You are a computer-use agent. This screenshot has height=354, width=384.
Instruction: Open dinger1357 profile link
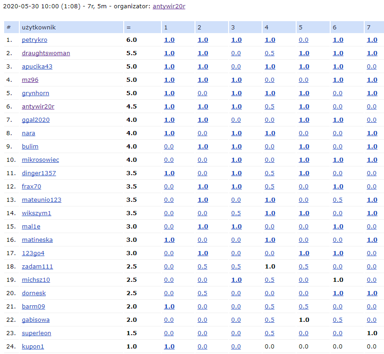[x=39, y=173]
